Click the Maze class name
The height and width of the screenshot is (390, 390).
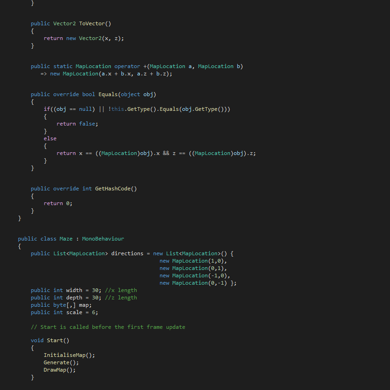[66, 239]
